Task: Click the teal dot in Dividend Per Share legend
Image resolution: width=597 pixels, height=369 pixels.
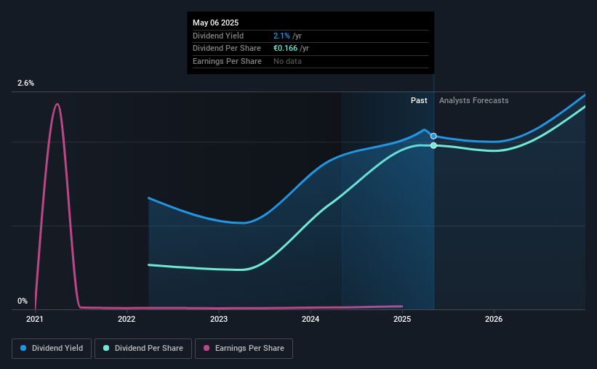Action: [106, 348]
